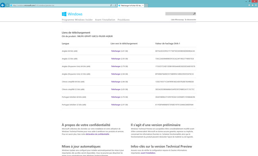Click the Chinois simplifié 32 bits (x86) label
258x156 pixels.
click(73, 89)
